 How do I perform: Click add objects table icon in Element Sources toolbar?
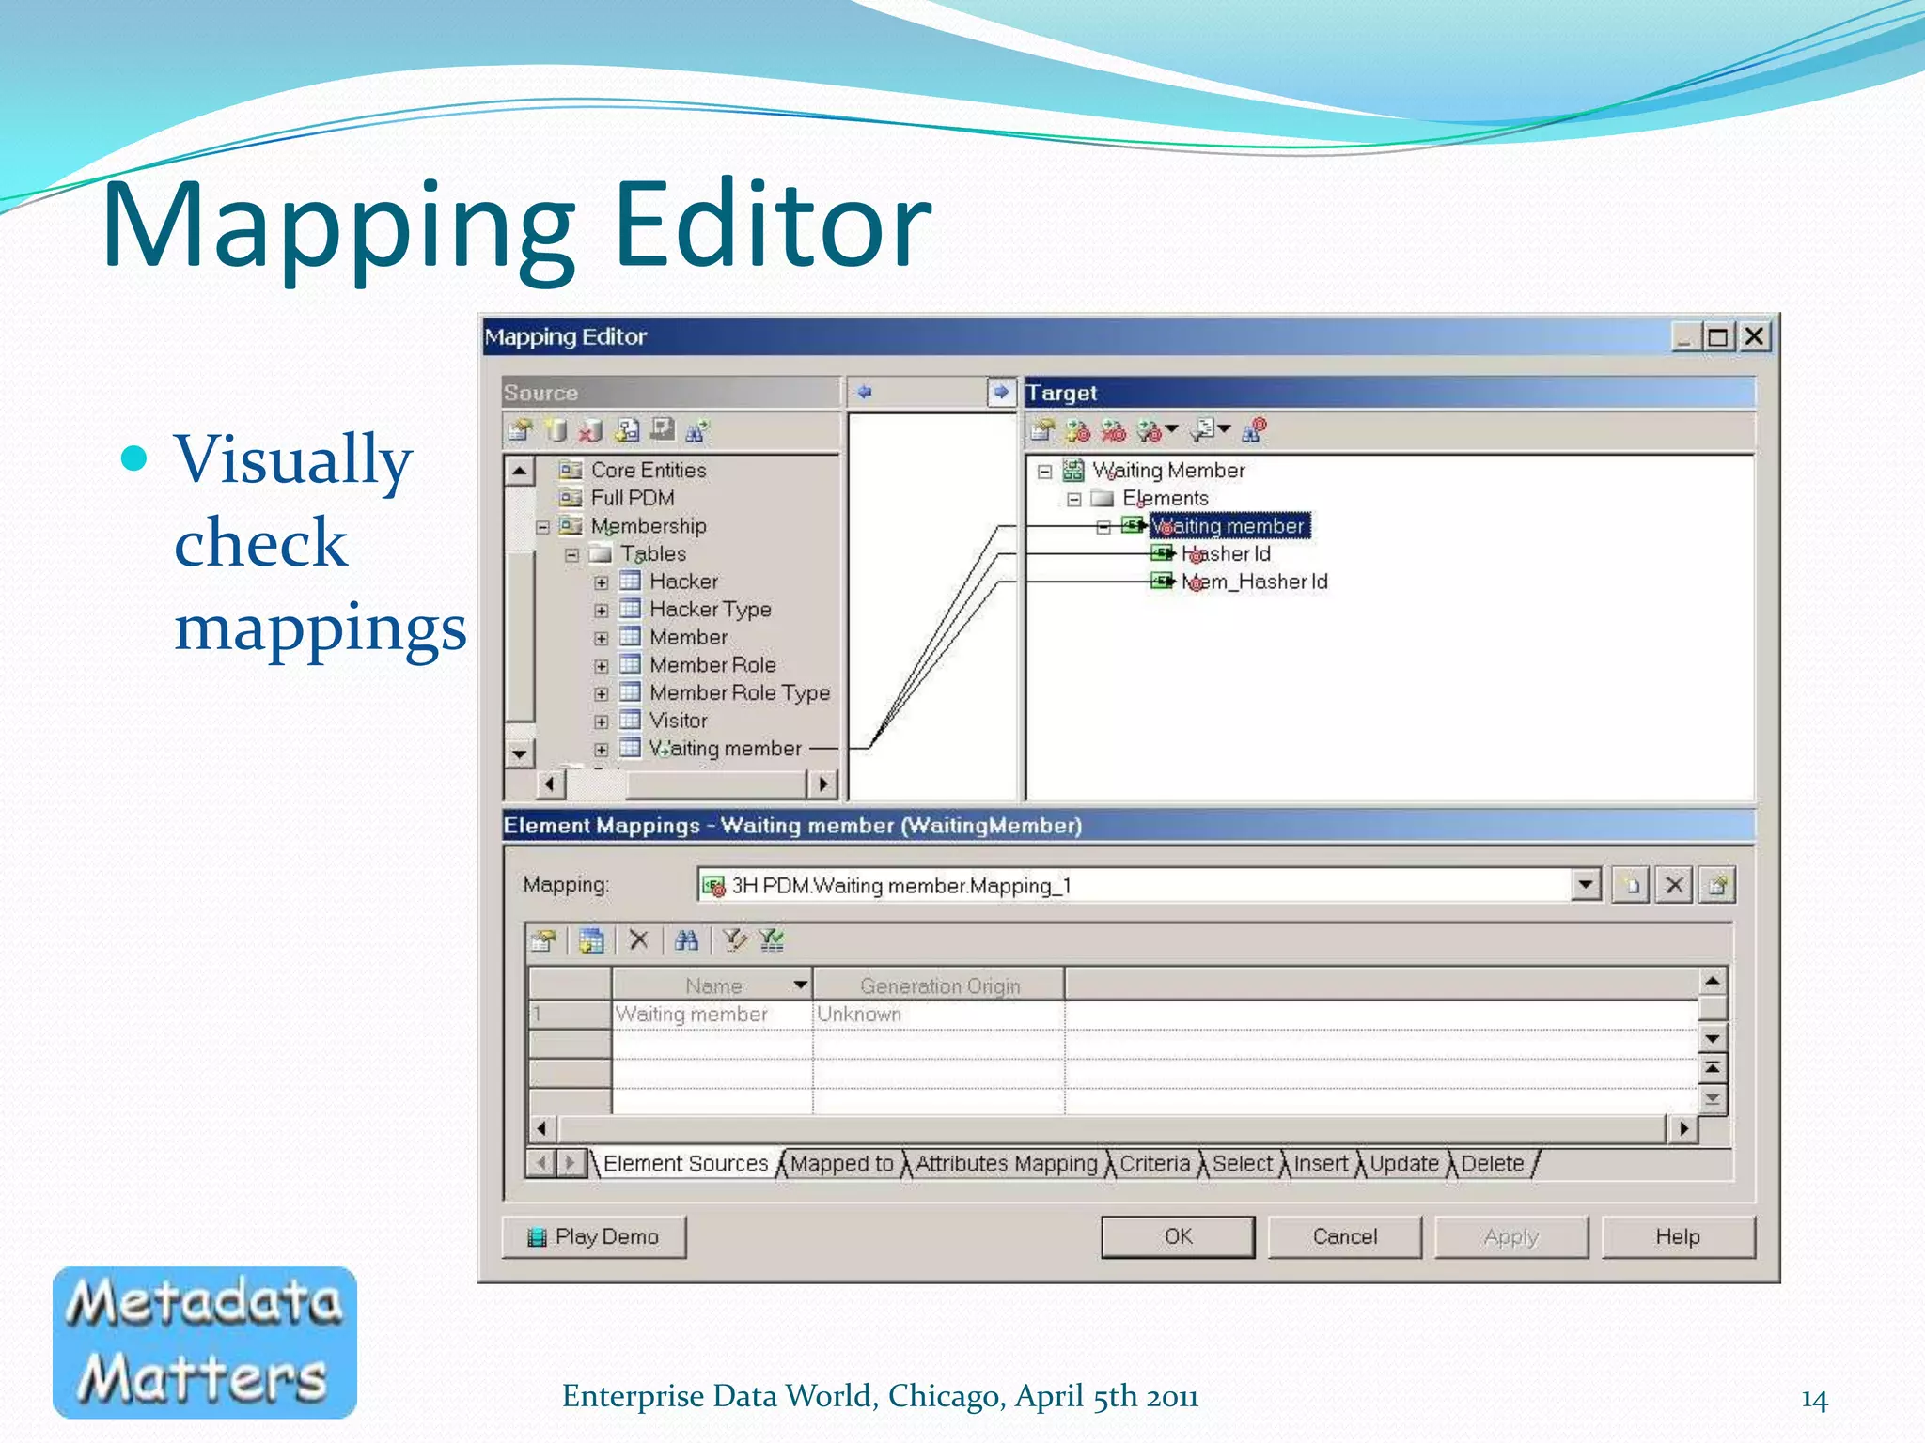tap(591, 940)
